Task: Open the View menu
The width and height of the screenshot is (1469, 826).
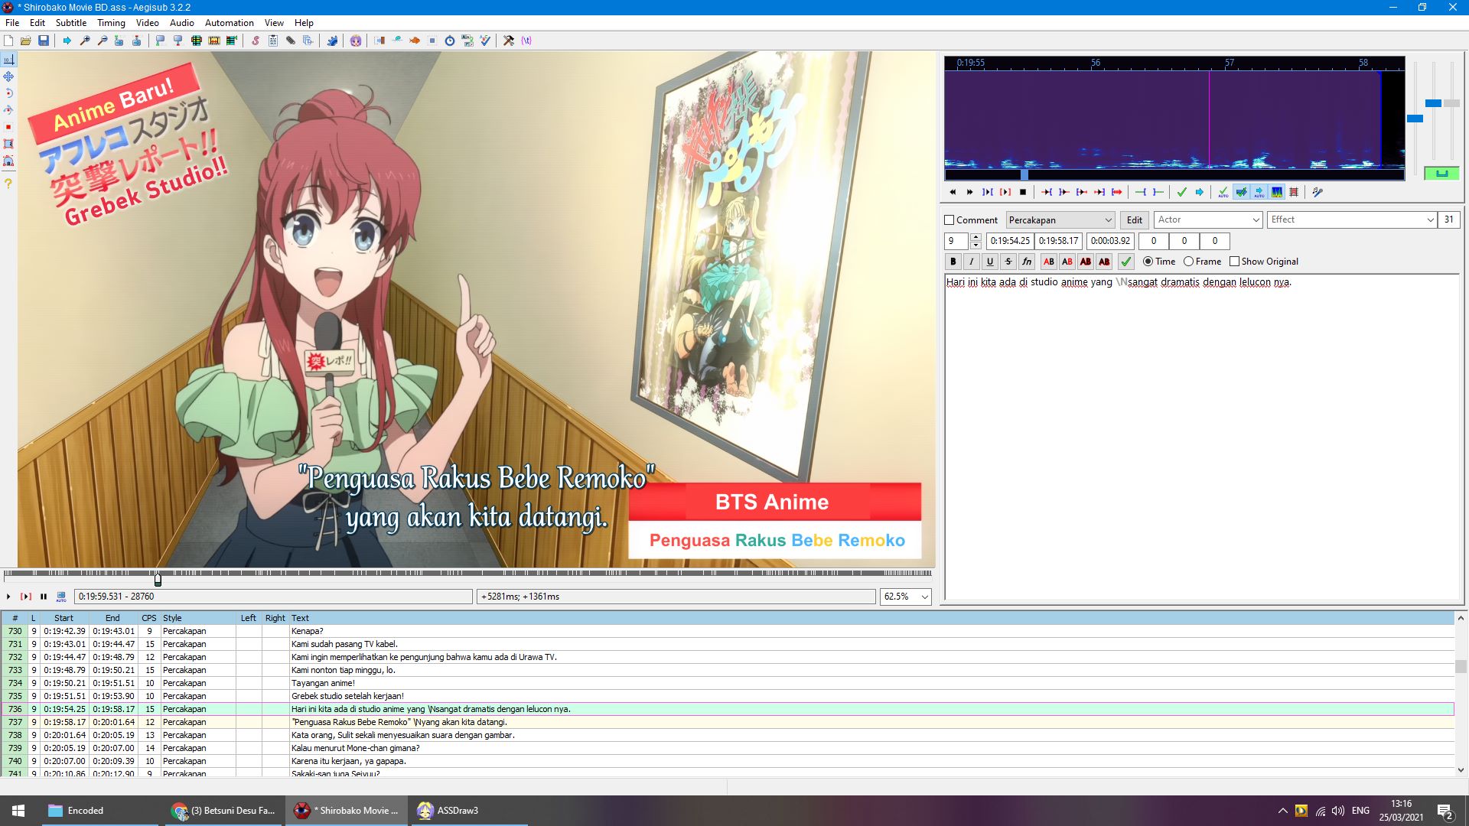Action: coord(274,23)
